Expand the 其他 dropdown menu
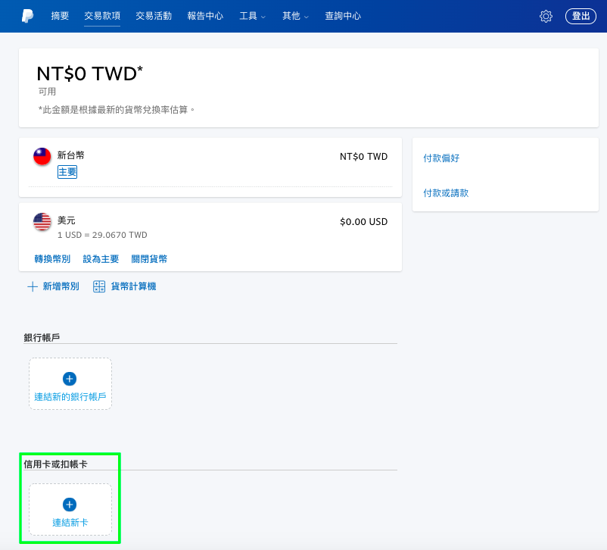Viewport: 607px width, 550px height. (295, 16)
